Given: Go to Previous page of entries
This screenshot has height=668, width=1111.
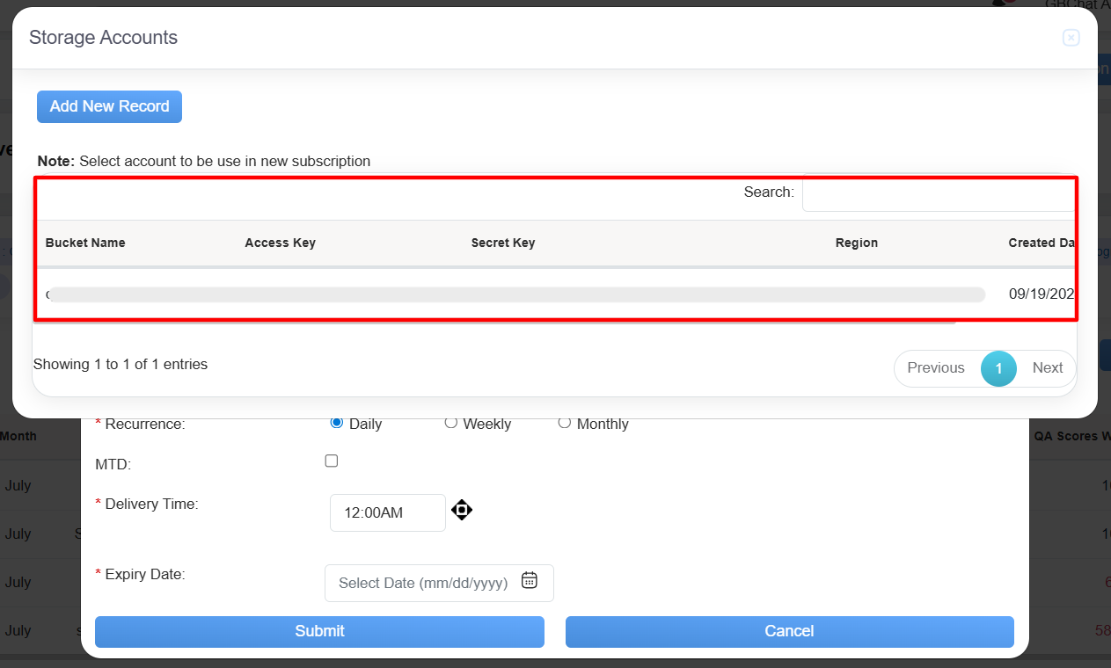Looking at the screenshot, I should (935, 368).
